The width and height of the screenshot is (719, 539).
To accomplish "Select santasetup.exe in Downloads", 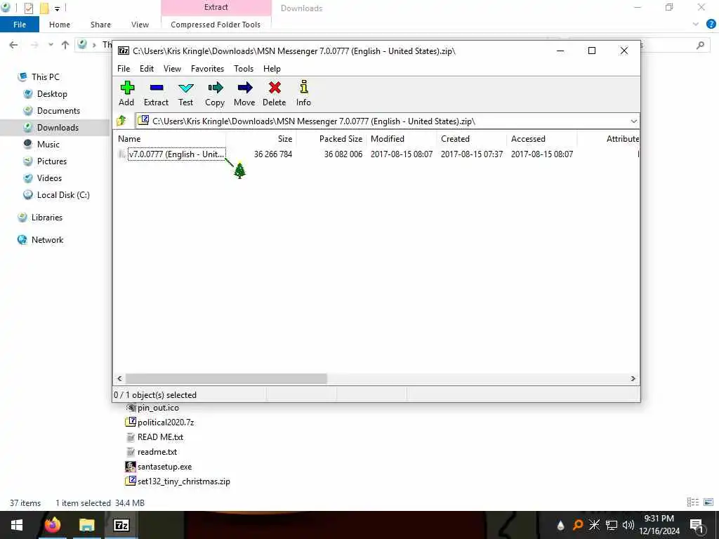I will click(x=159, y=467).
